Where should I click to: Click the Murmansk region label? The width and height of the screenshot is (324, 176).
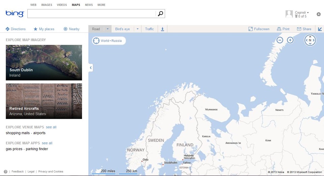[211, 109]
